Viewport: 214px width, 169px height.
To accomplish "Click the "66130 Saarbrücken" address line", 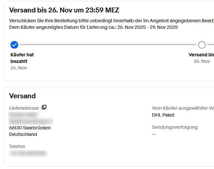I will coord(30,128).
